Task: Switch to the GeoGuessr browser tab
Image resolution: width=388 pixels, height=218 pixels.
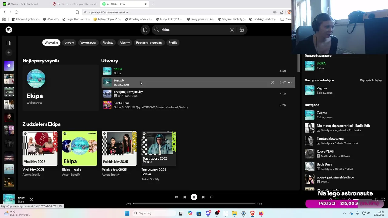Action: [74, 4]
